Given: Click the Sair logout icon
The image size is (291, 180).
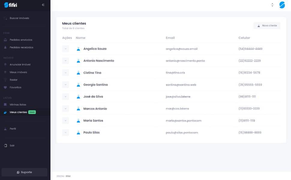Looking at the screenshot, I should coord(5,145).
